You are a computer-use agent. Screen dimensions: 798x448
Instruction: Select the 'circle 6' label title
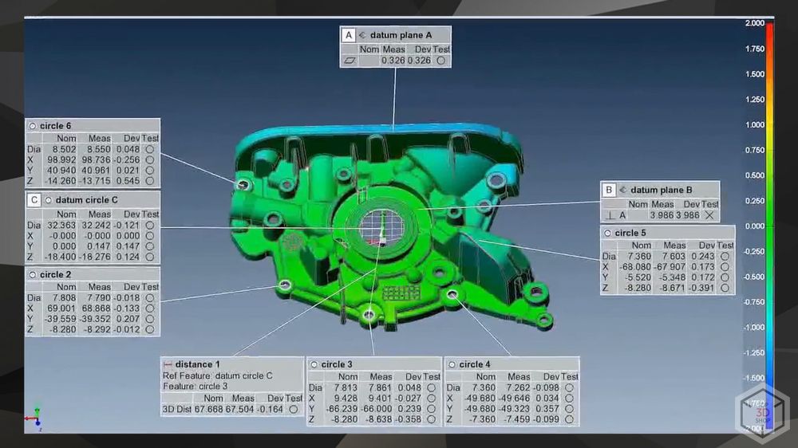coord(56,126)
